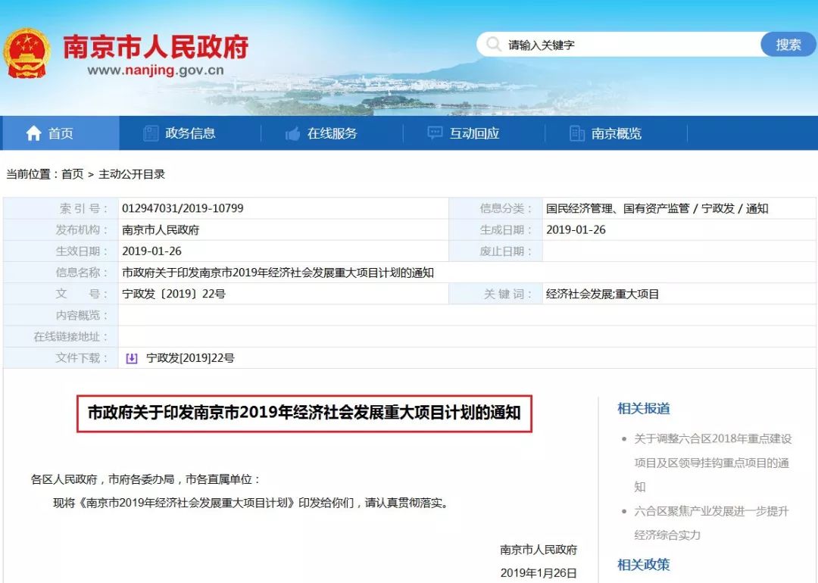Click the download icon beside 宁政发[2019]22号

click(x=130, y=357)
